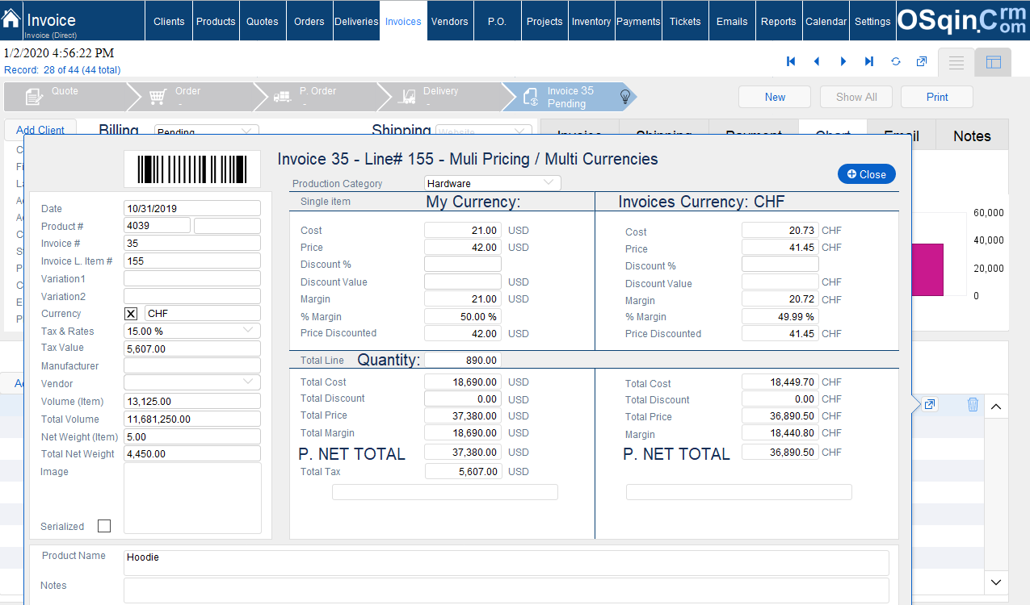Open the Inventory menu
The width and height of the screenshot is (1030, 605).
click(591, 21)
